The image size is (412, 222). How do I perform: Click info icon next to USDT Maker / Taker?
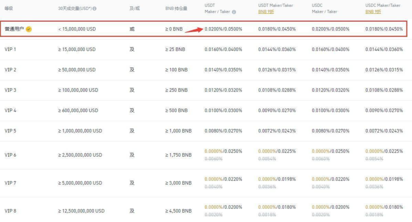pyautogui.click(x=234, y=12)
